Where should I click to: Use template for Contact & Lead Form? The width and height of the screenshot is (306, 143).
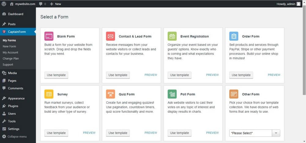[118, 75]
